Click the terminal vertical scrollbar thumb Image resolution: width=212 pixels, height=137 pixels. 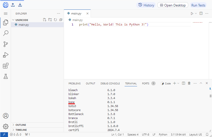pyautogui.click(x=211, y=96)
